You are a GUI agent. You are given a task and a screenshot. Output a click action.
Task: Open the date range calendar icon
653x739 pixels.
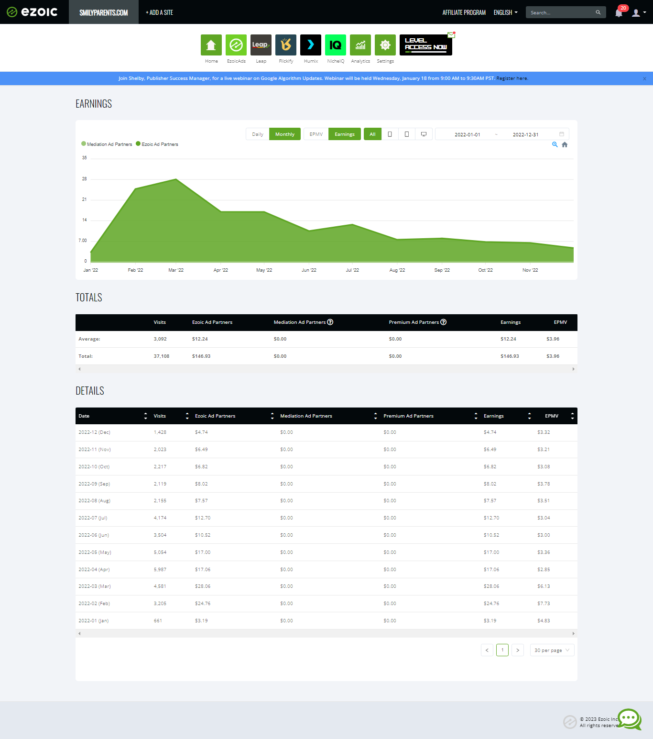pyautogui.click(x=562, y=134)
